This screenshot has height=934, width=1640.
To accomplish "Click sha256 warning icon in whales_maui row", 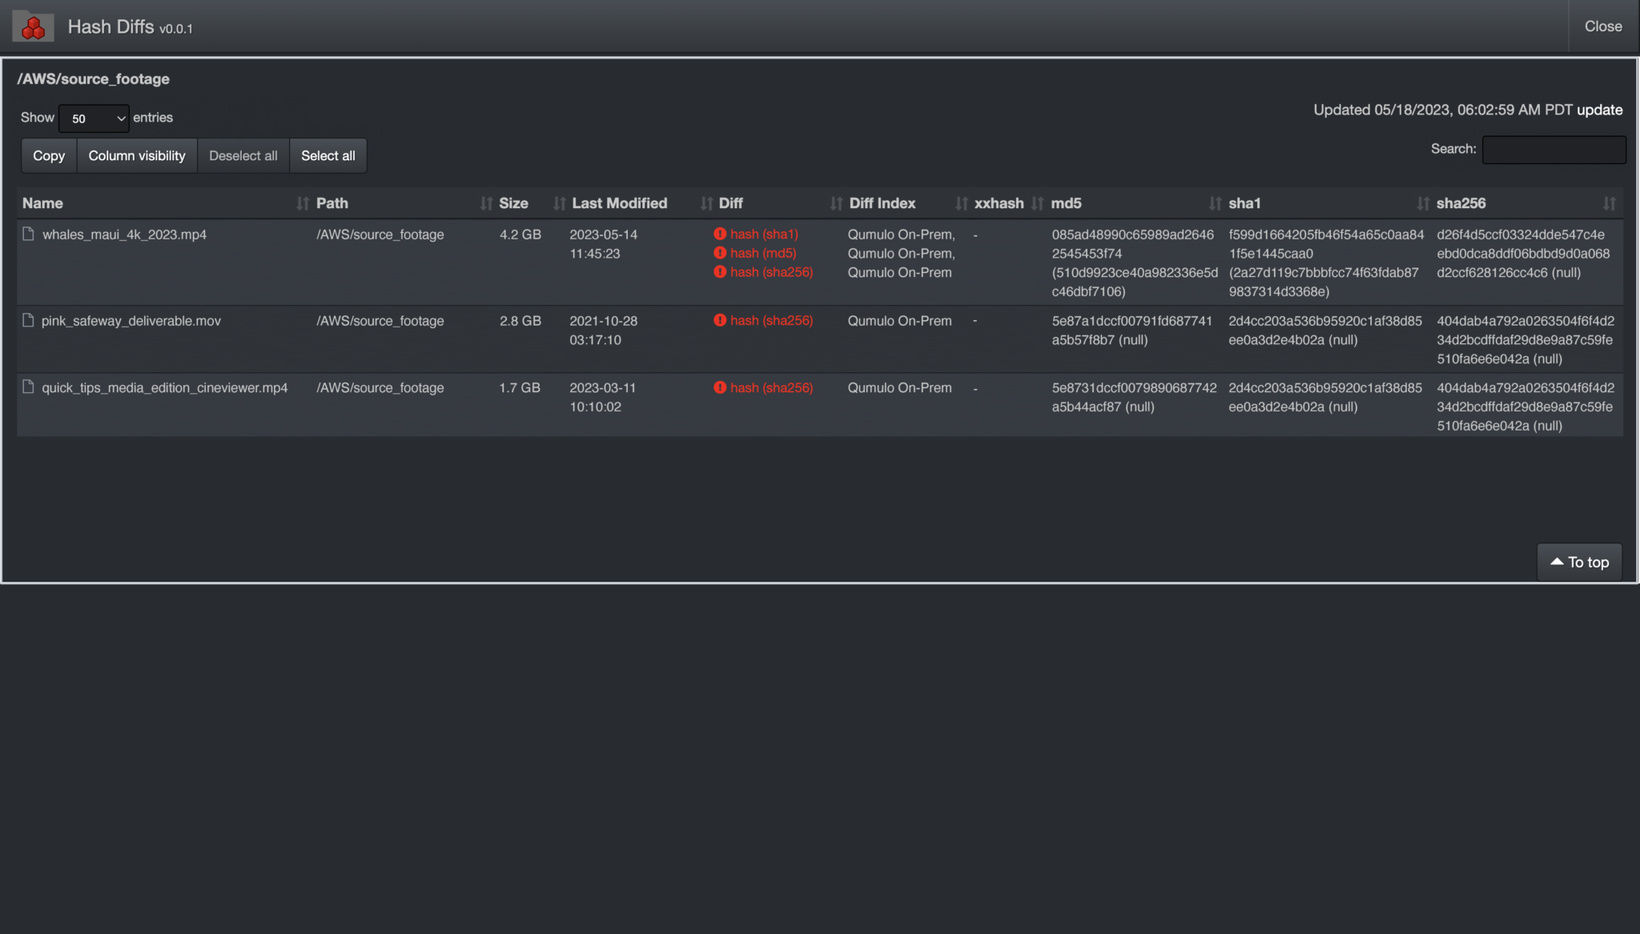I will [x=720, y=272].
